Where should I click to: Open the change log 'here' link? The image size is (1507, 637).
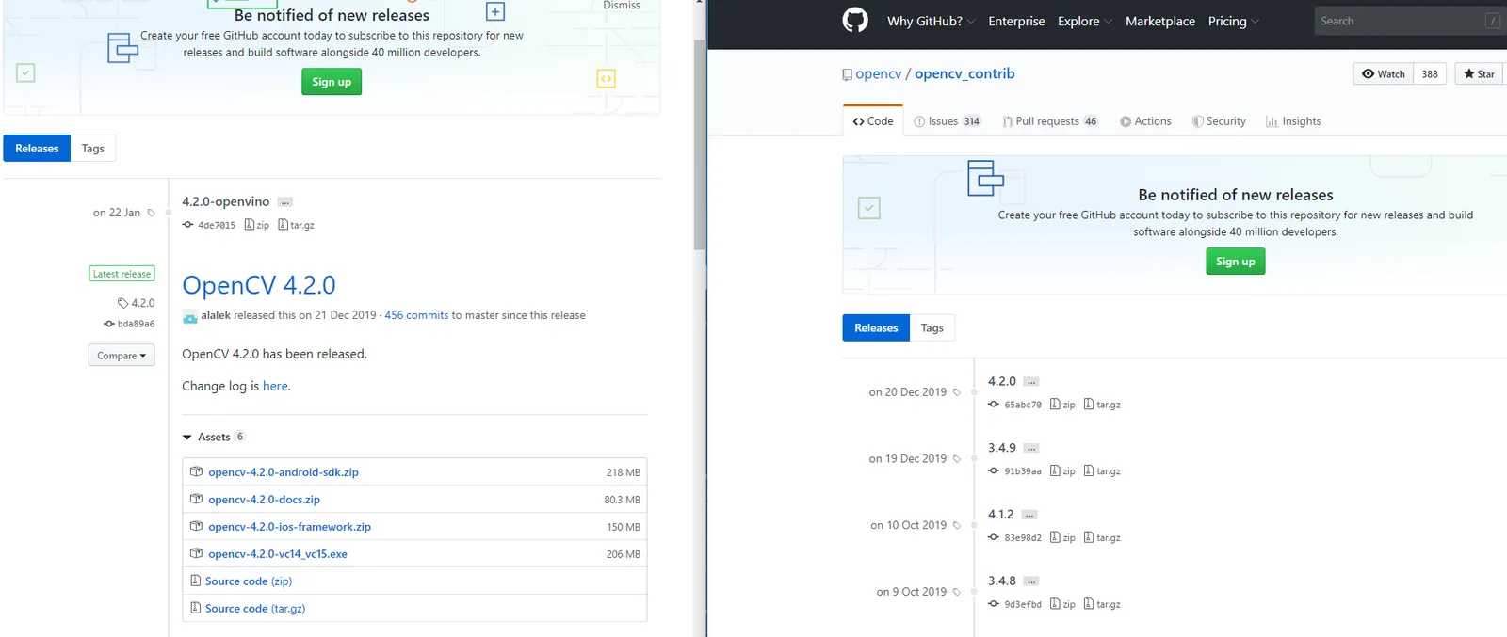(x=275, y=386)
